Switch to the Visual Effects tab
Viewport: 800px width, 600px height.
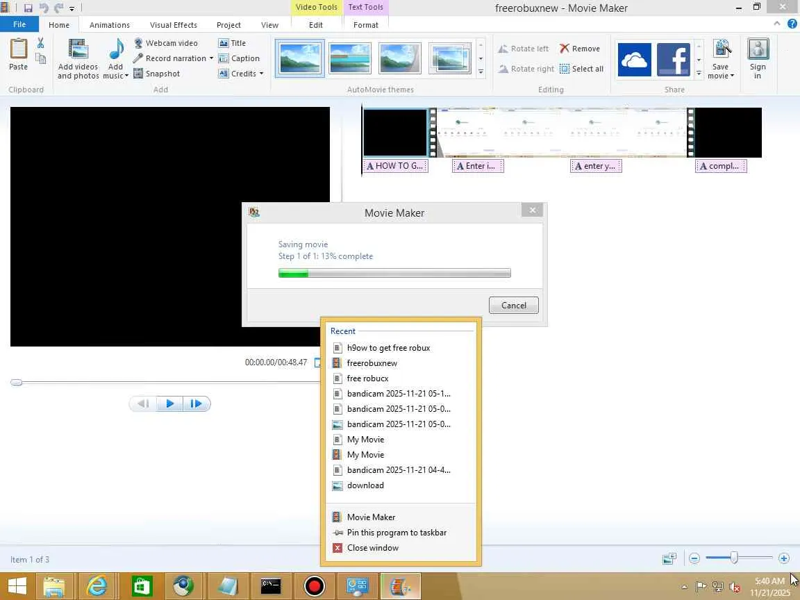(x=174, y=25)
